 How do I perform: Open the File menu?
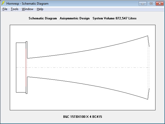coord(5,9)
